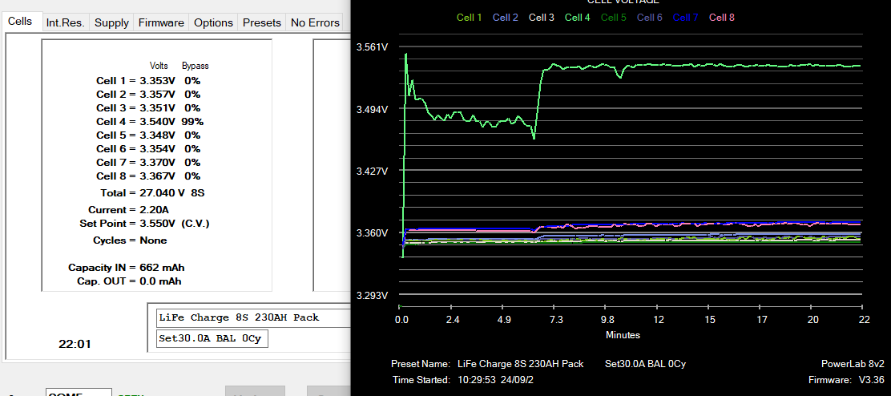Click the Set30.0A BAL 0Cy field
The image size is (891, 396).
click(212, 339)
